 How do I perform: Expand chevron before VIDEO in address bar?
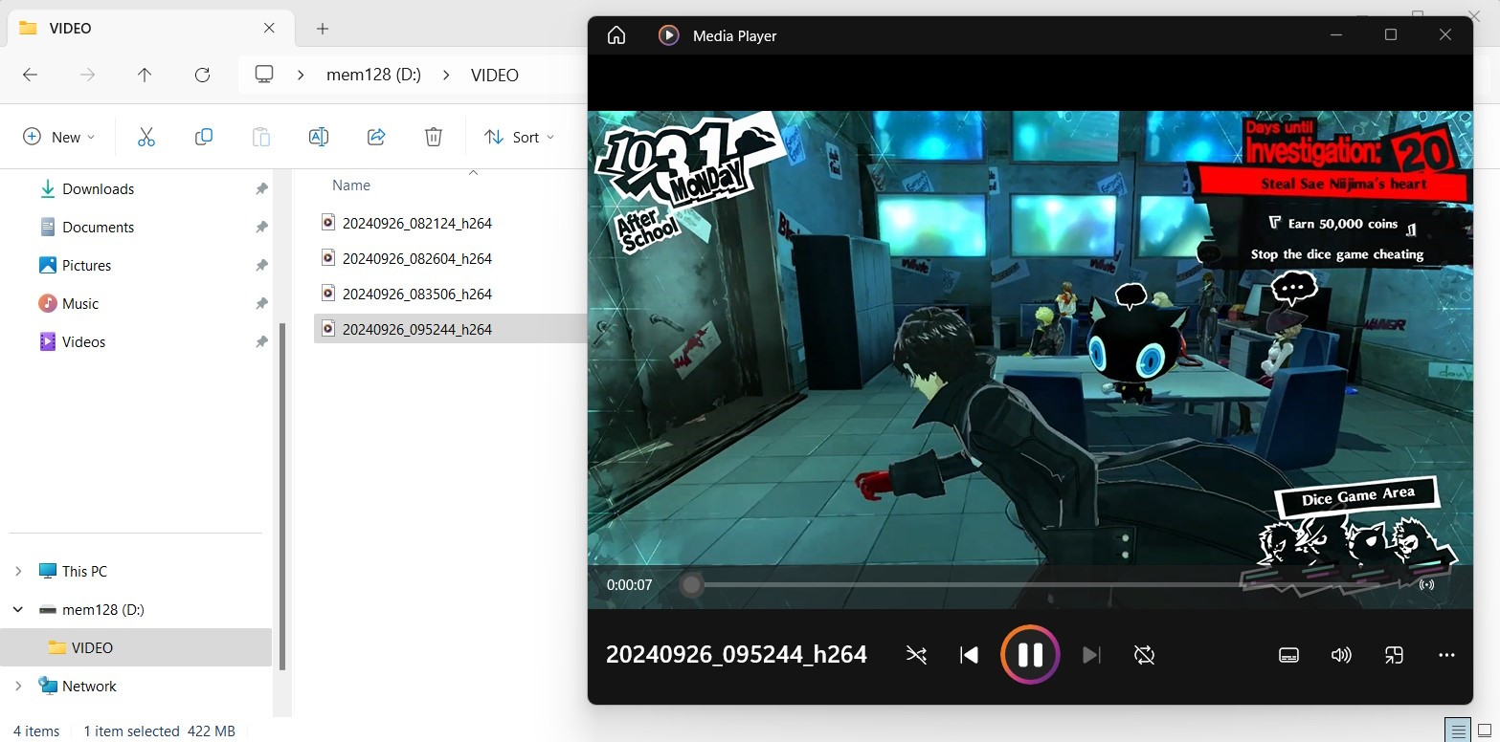pos(446,75)
